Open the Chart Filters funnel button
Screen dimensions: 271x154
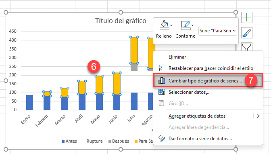[x=247, y=47]
